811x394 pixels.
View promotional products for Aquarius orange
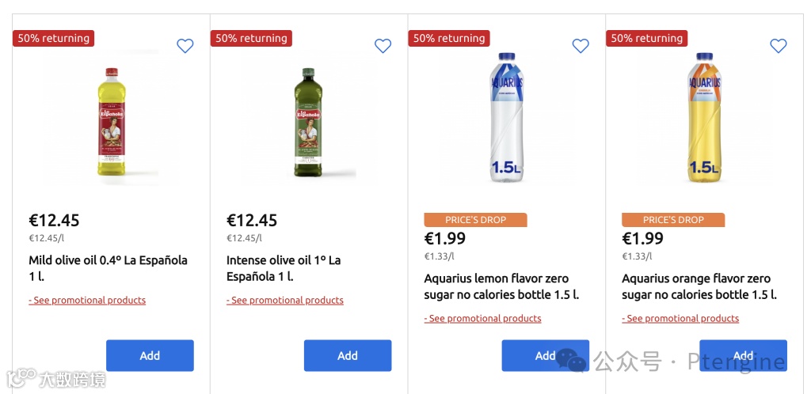[x=680, y=319]
